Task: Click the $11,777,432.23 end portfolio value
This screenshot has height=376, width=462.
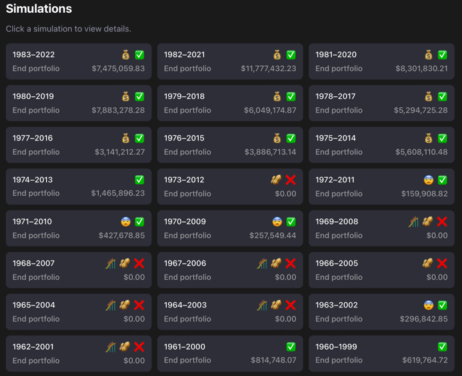Action: point(268,69)
